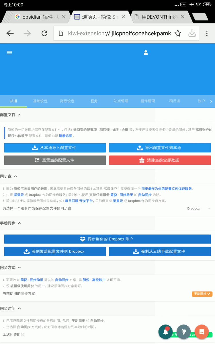Screen dimensions: 215x344
Task: Select the 基础设定 tab
Action: tap(40, 101)
